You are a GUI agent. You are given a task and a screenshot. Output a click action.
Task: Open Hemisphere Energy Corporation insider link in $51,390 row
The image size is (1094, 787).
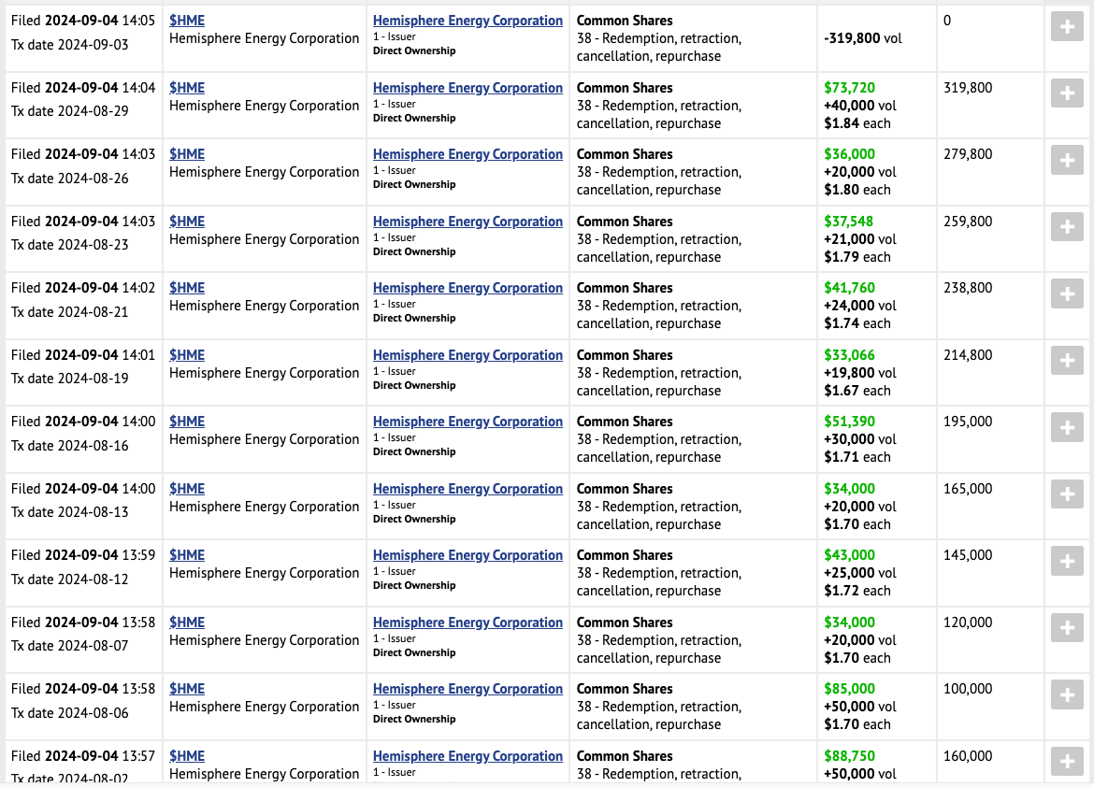point(468,422)
